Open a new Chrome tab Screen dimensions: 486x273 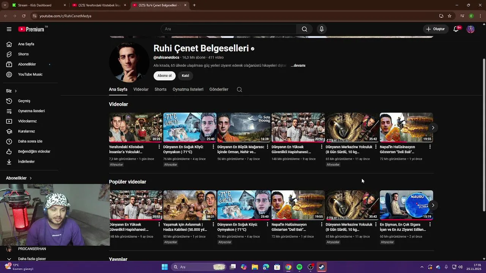[x=194, y=5]
